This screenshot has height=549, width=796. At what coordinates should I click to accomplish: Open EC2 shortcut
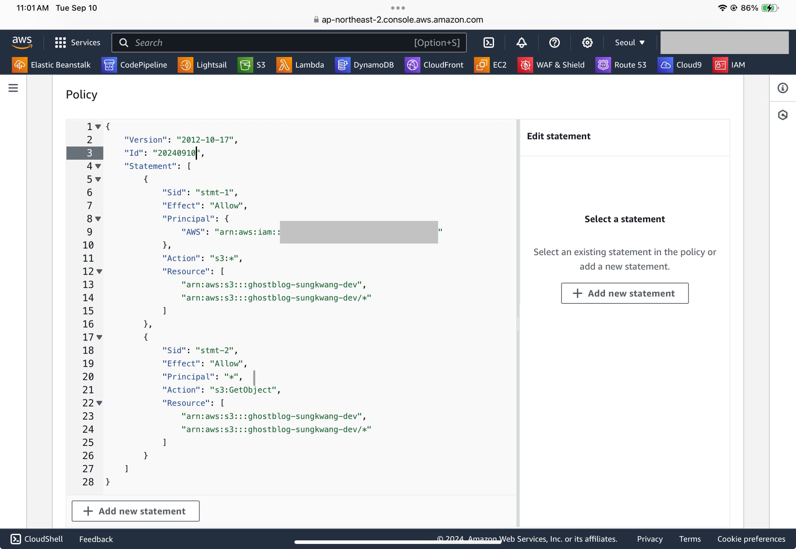tap(490, 65)
